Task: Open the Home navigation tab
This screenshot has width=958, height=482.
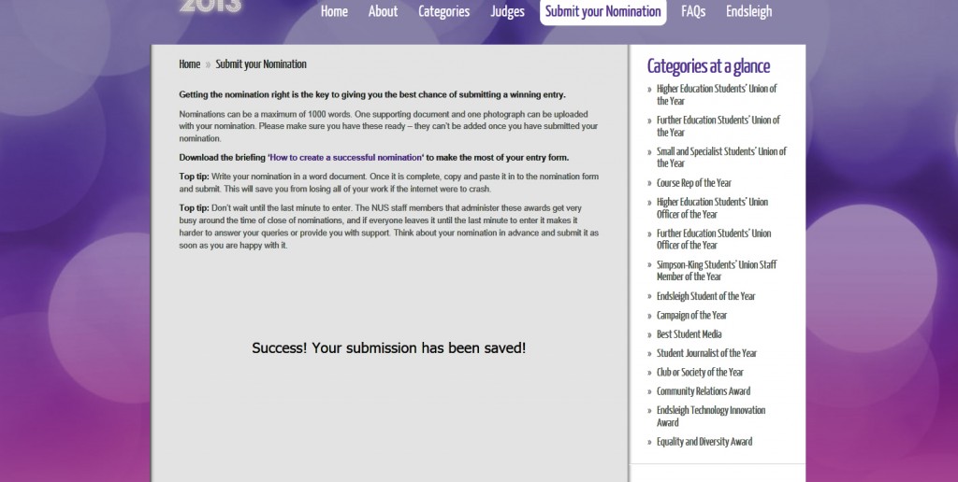Action: (x=334, y=11)
